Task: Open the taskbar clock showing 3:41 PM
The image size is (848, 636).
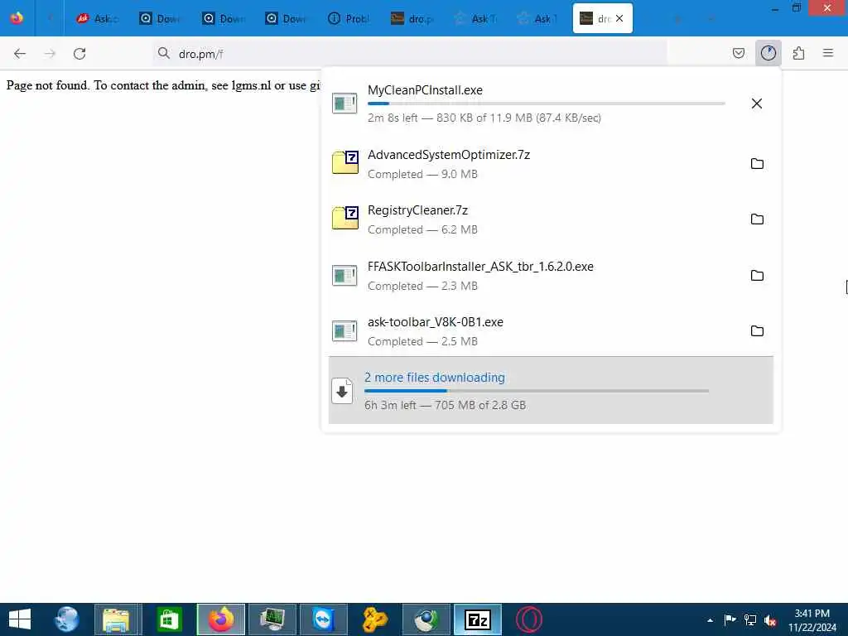Action: click(x=812, y=620)
